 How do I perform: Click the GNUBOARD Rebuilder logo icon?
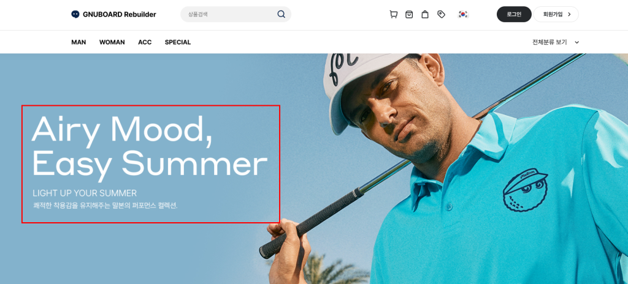(75, 15)
